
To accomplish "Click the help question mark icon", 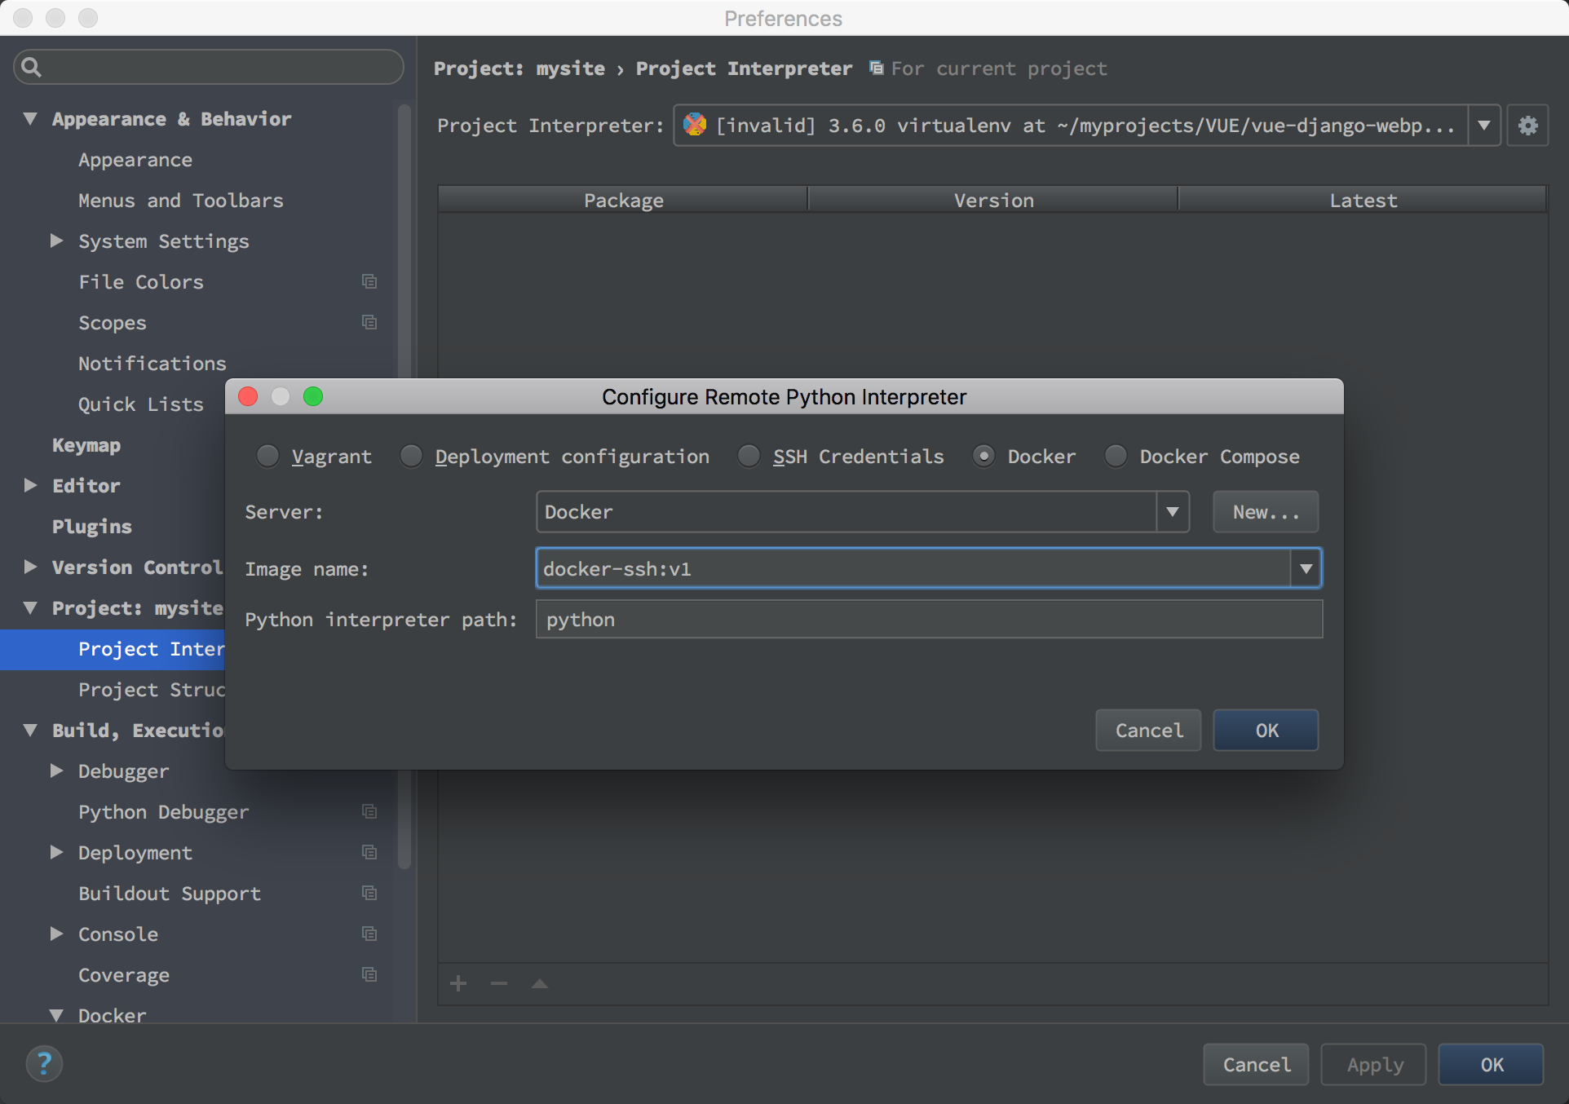I will 44,1063.
